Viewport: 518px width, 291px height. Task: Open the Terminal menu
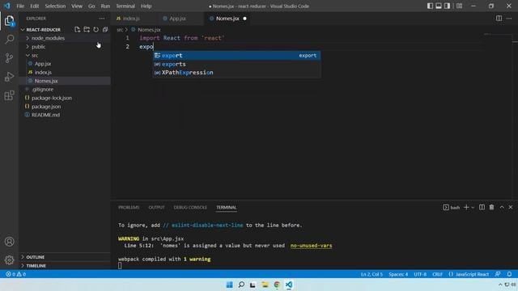coord(125,6)
